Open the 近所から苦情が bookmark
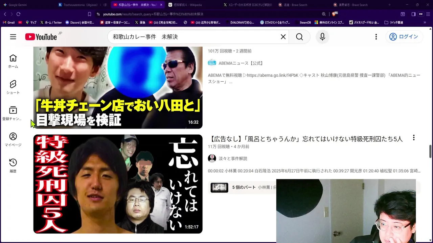Viewport: 433px width, 243px height. 205,23
